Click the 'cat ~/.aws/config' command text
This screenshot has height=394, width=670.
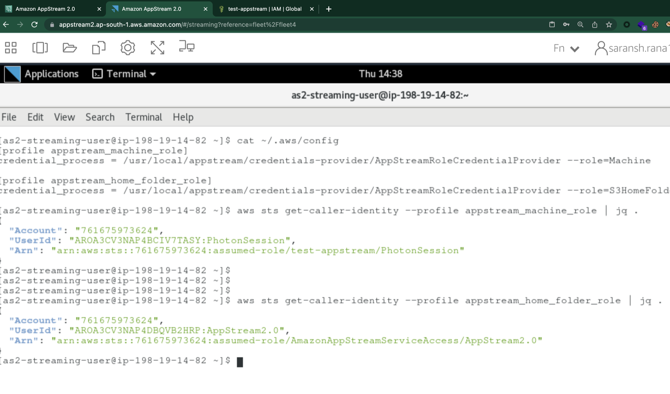[288, 141]
